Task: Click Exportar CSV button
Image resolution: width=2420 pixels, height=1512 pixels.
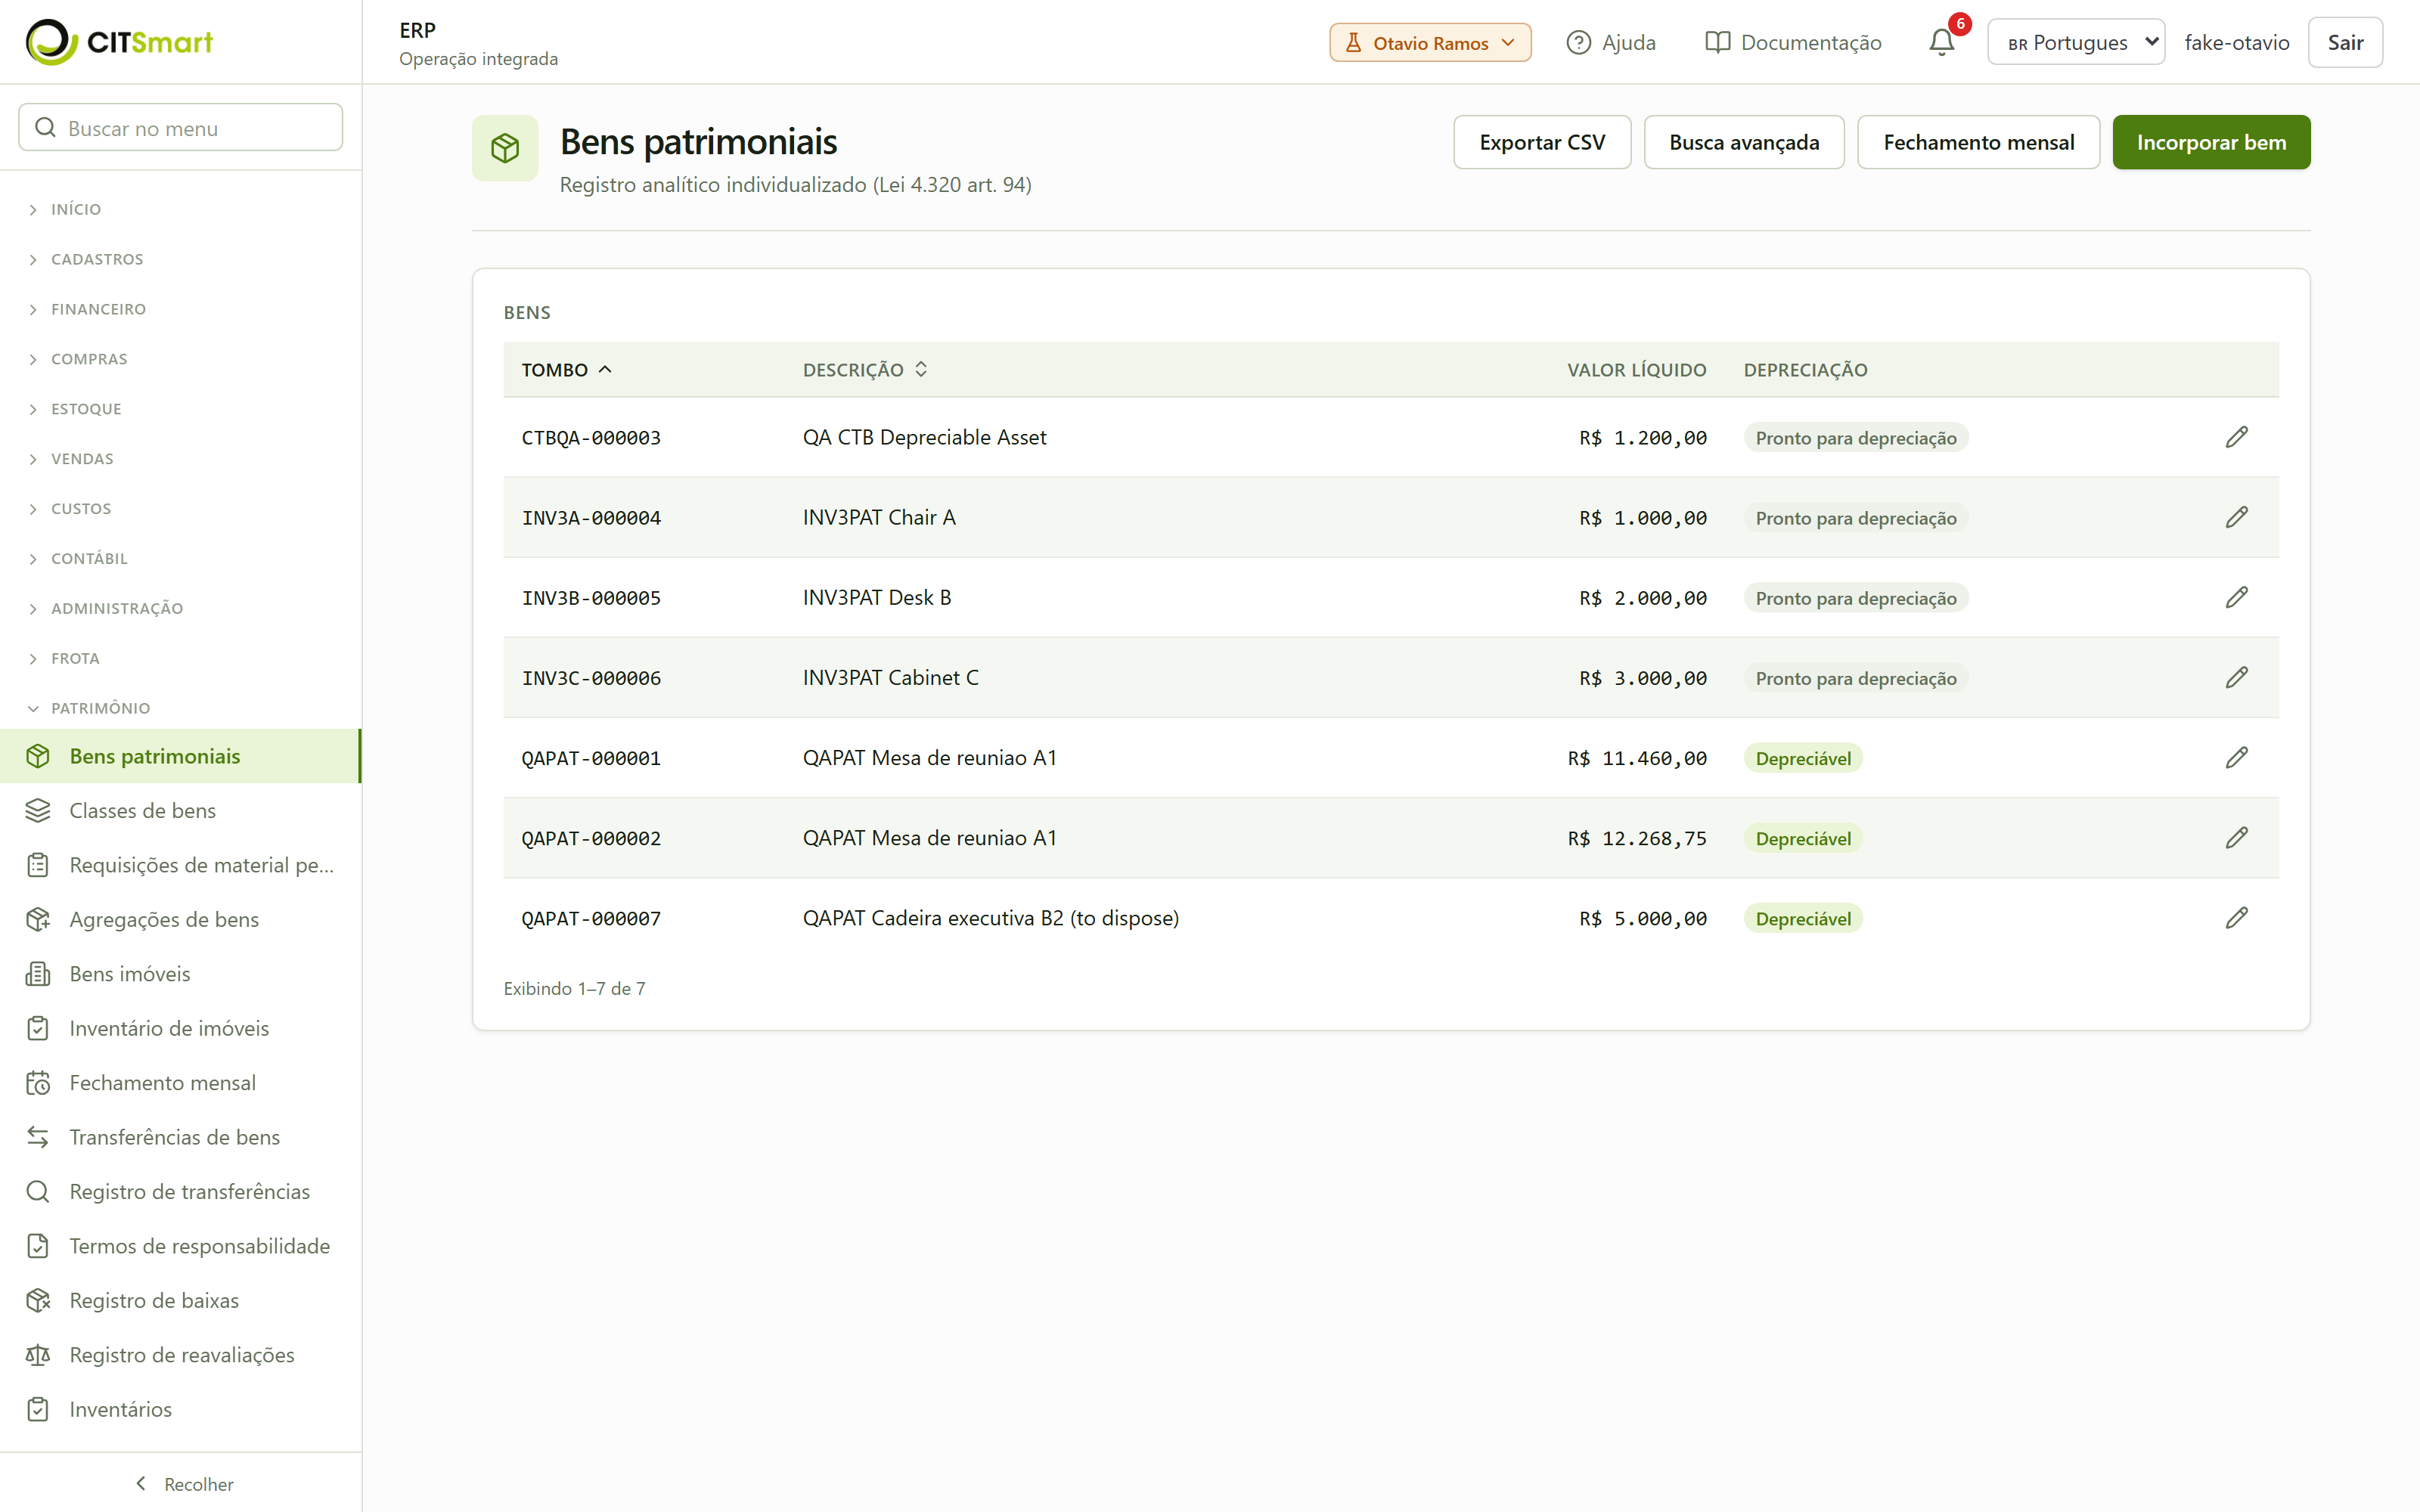Action: tap(1542, 142)
